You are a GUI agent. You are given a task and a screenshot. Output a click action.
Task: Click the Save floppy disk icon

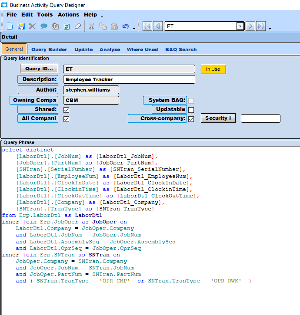point(21,26)
